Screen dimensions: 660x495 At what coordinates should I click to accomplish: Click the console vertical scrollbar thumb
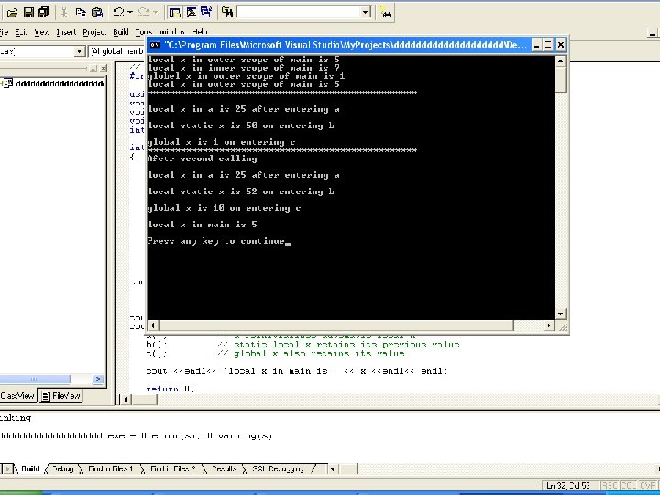560,79
